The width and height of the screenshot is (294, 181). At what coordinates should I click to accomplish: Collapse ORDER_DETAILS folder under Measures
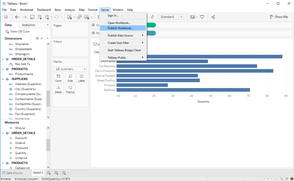click(x=3, y=133)
